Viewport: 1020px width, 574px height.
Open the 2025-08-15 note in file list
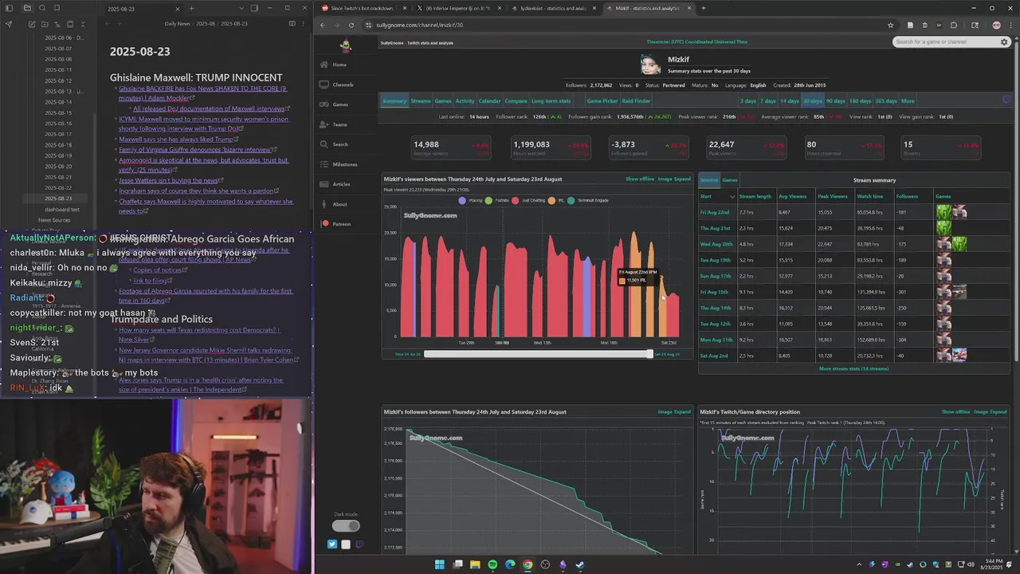point(58,112)
